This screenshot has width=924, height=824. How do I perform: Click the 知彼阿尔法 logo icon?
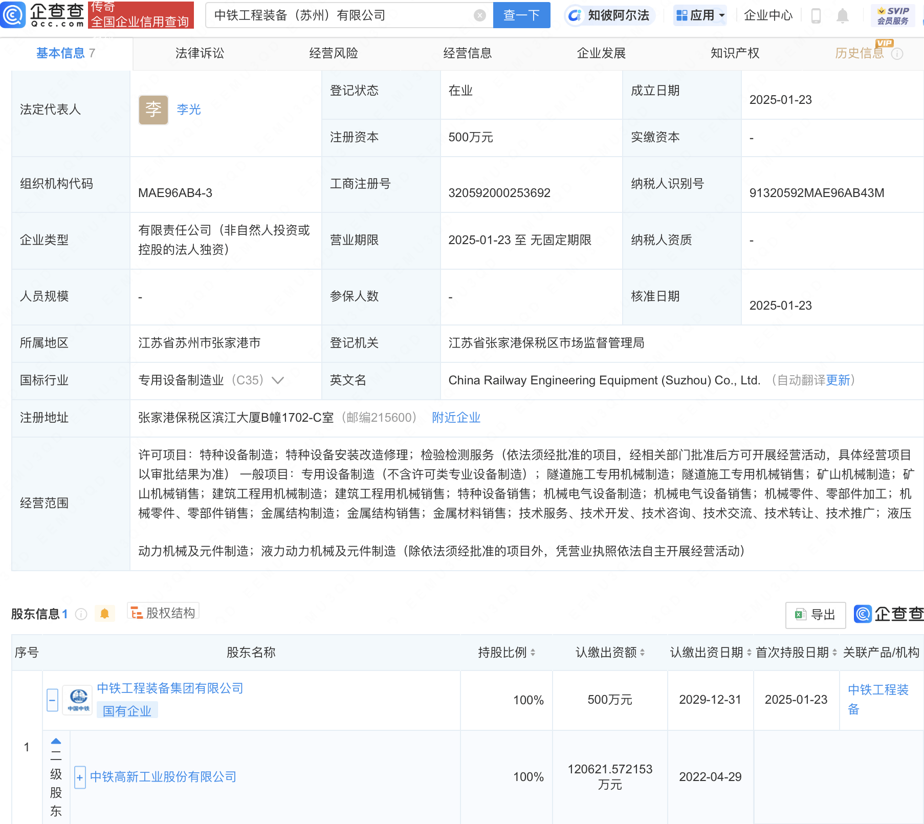click(x=575, y=15)
